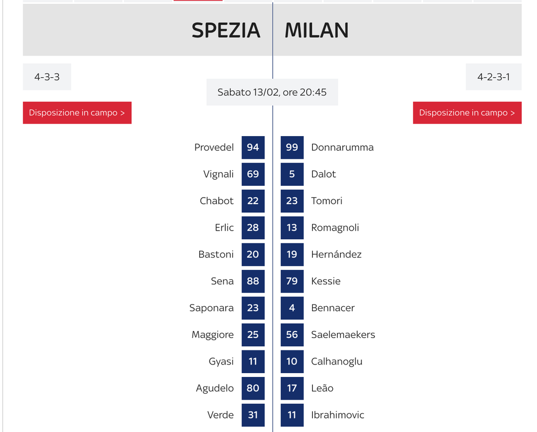The width and height of the screenshot is (537, 432).
Task: Select Agudelo's number 80 badge
Action: [x=253, y=388]
